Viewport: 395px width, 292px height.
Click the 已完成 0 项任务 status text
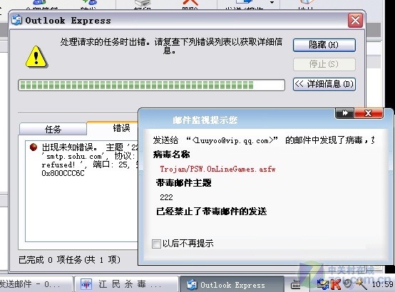coord(69,259)
